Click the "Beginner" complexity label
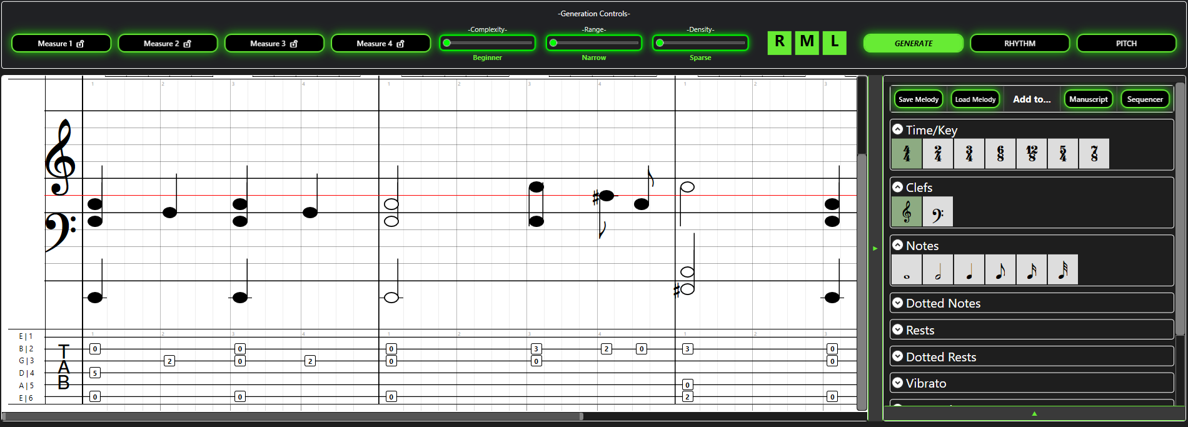The image size is (1188, 427). click(x=487, y=58)
